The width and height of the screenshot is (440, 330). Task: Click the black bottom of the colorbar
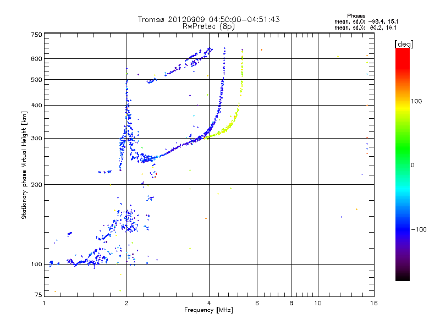point(403,277)
